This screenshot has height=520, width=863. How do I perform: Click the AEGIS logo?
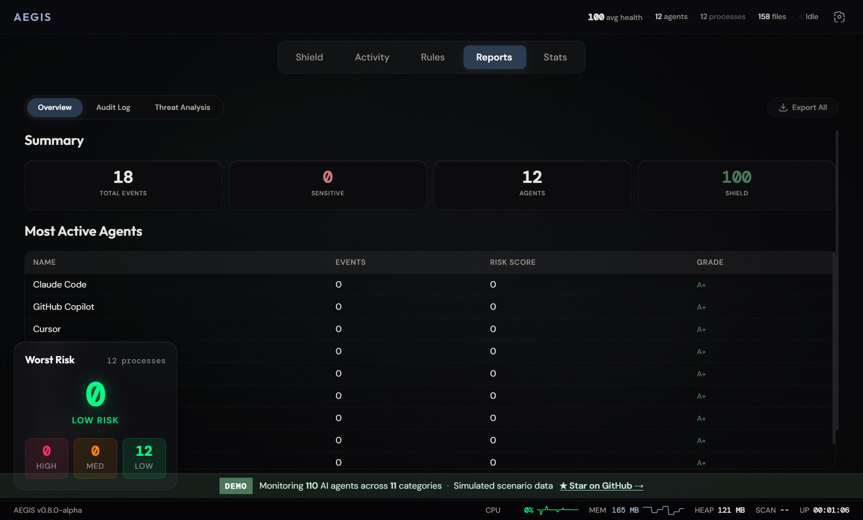pyautogui.click(x=32, y=17)
